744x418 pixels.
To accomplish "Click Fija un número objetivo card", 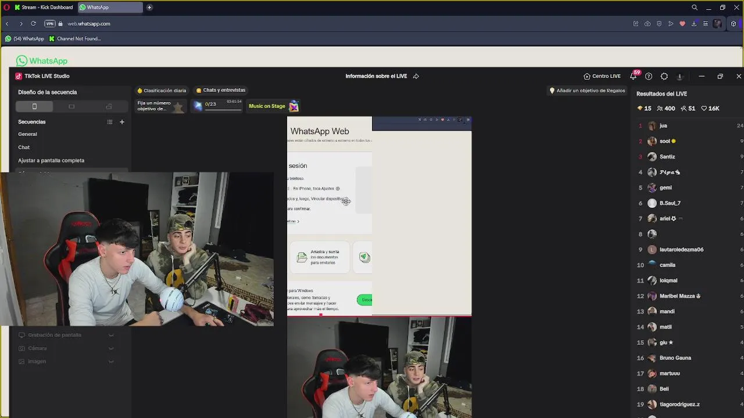I will (x=160, y=106).
